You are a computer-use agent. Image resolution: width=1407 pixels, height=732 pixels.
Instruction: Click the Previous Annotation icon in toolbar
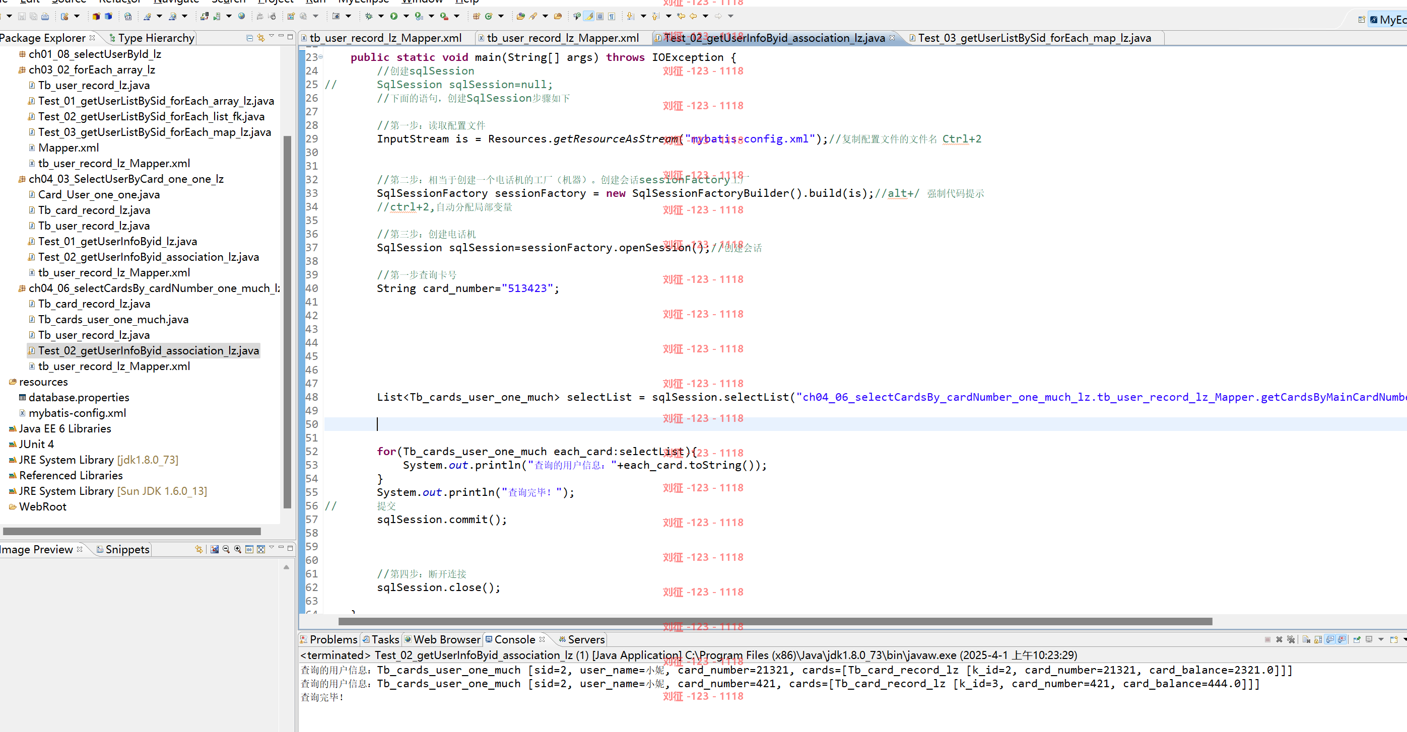pyautogui.click(x=655, y=17)
